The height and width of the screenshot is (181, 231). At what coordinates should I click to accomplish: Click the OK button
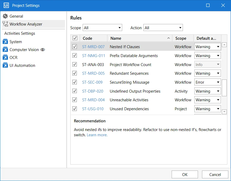[x=185, y=174]
